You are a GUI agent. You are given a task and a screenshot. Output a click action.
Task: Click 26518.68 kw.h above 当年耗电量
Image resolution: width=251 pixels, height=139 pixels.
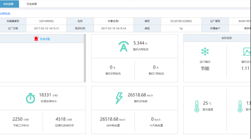coord(113,119)
